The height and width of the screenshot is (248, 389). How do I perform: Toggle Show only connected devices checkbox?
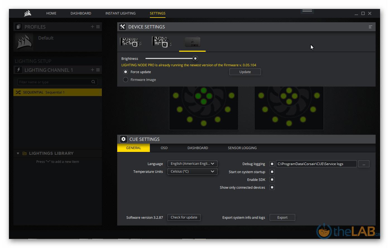click(272, 187)
